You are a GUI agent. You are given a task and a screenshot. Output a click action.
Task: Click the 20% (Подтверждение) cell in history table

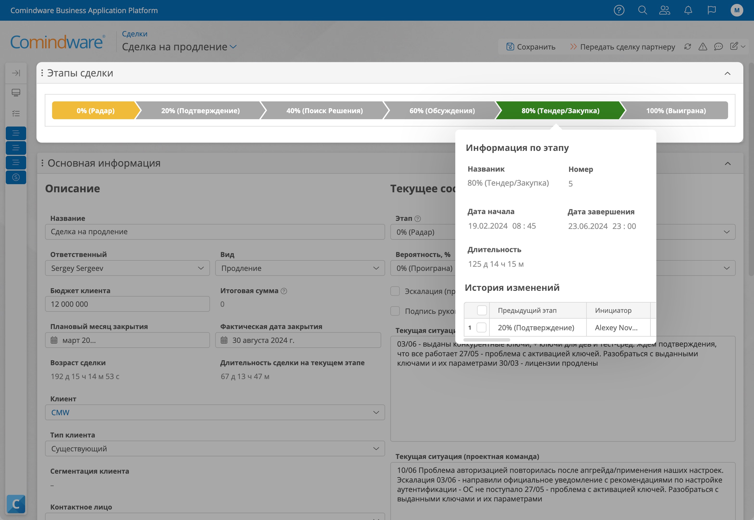coord(538,327)
